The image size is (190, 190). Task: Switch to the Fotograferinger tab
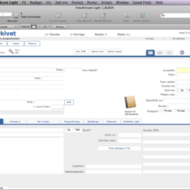(x=72, y=121)
